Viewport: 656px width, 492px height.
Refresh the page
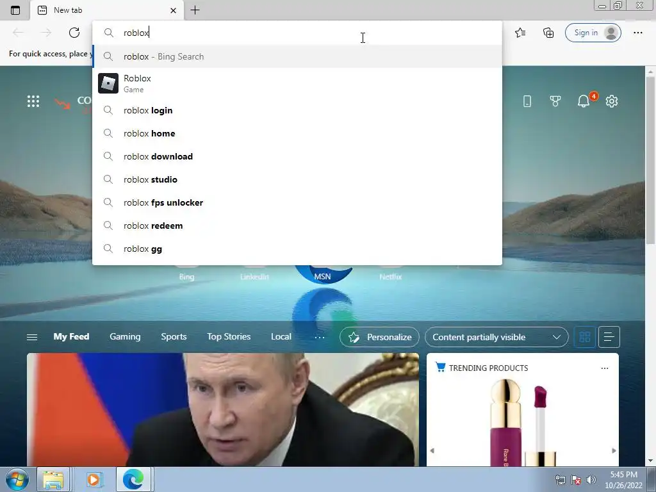point(74,33)
